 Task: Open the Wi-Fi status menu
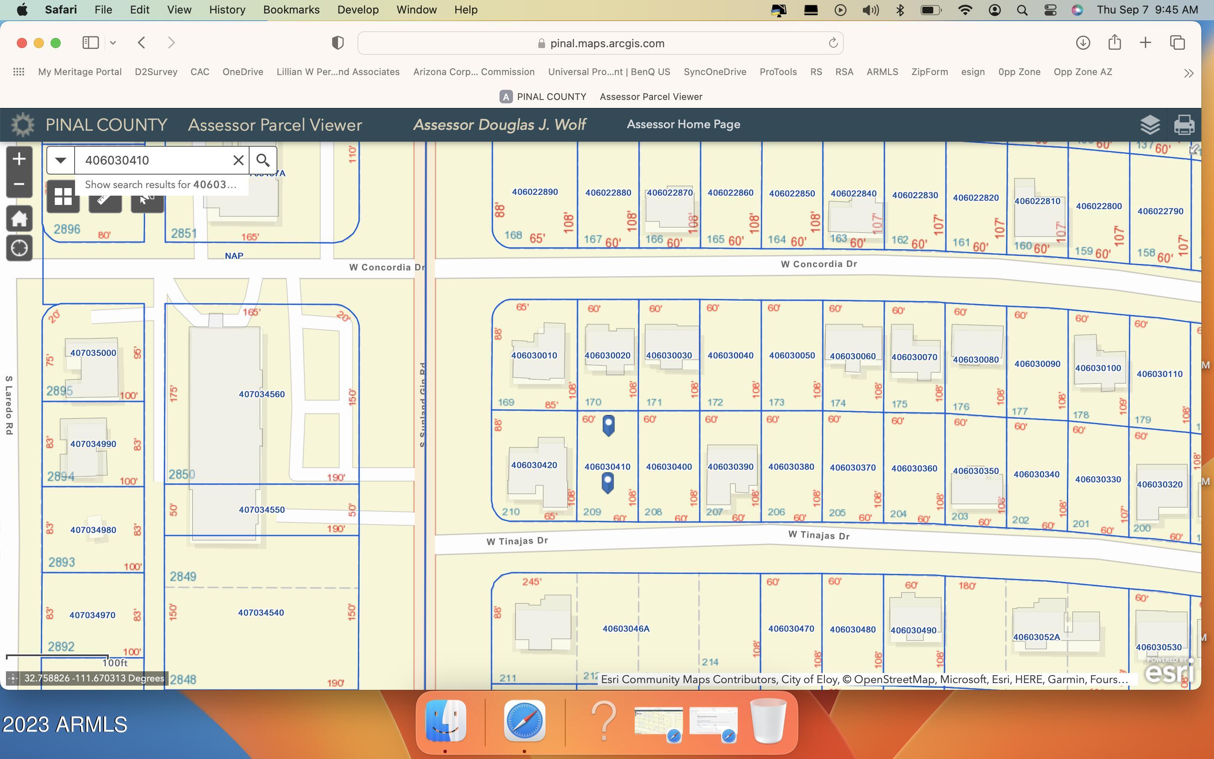point(965,10)
